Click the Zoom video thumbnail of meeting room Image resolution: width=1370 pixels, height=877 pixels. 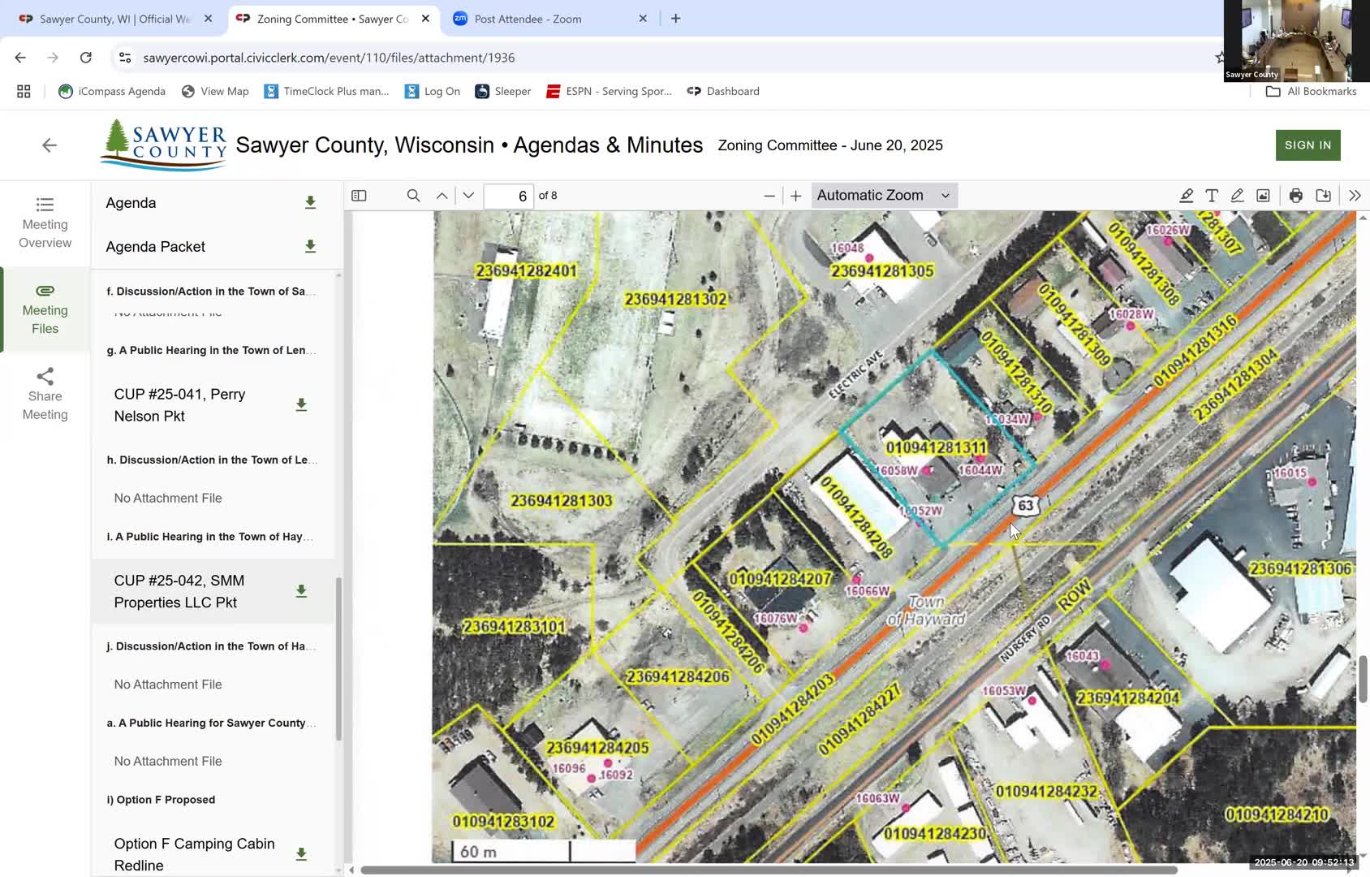pos(1297,41)
